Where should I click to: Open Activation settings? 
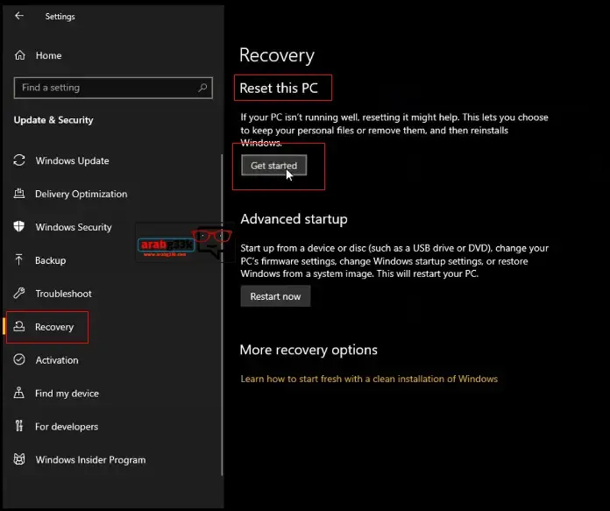tap(57, 360)
